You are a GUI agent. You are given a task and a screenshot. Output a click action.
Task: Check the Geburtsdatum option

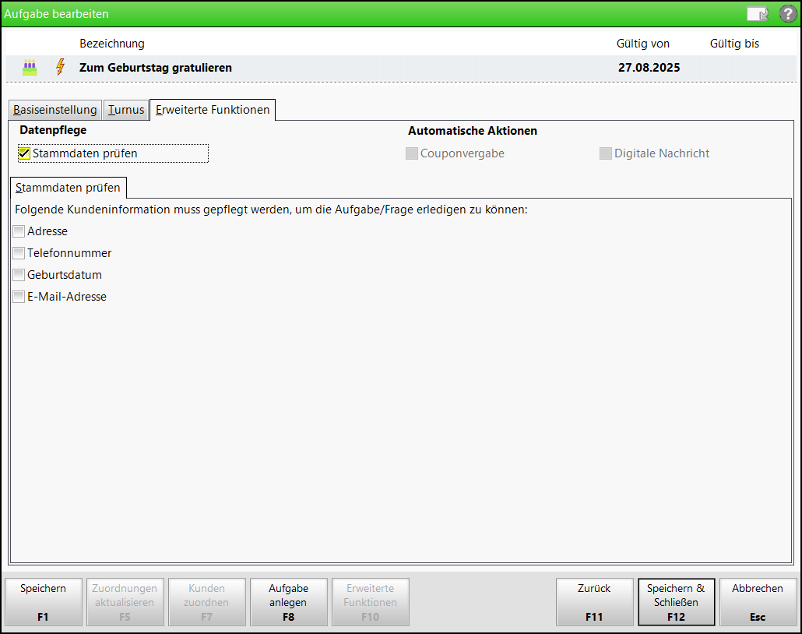19,275
